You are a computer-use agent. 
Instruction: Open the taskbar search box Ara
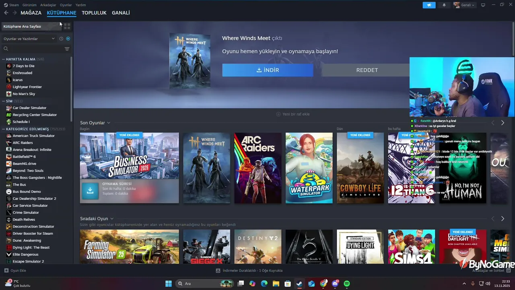pos(204,284)
